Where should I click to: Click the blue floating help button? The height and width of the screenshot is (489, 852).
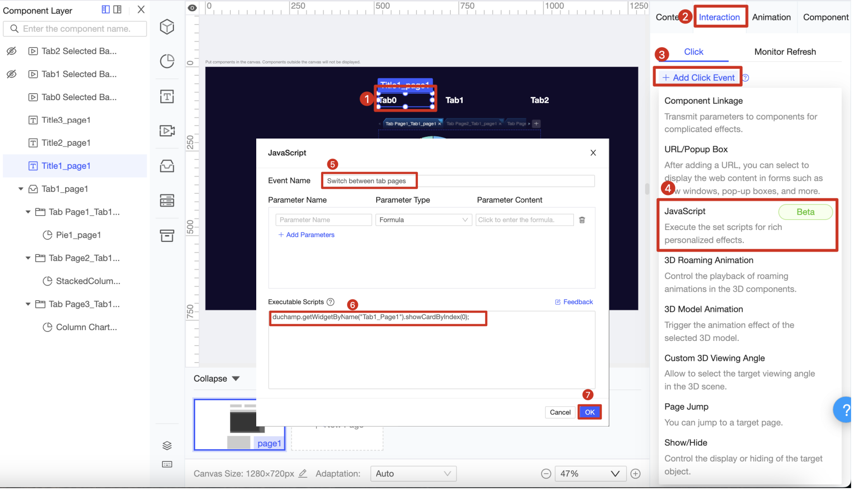[843, 410]
